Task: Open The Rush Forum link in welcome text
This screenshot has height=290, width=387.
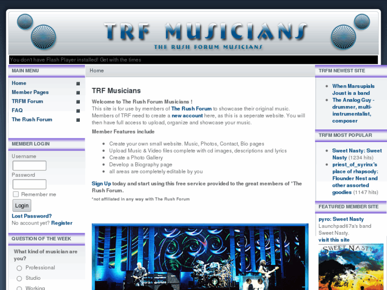Action: tap(191, 109)
